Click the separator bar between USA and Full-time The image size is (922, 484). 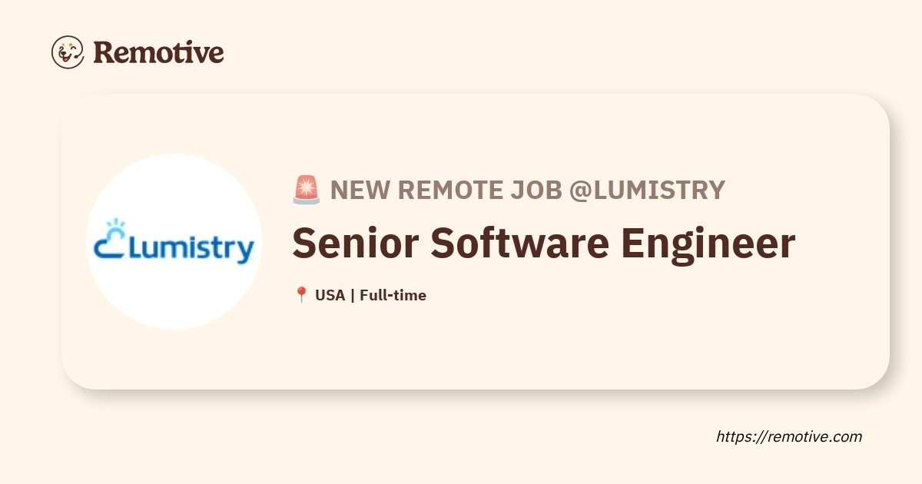point(352,295)
